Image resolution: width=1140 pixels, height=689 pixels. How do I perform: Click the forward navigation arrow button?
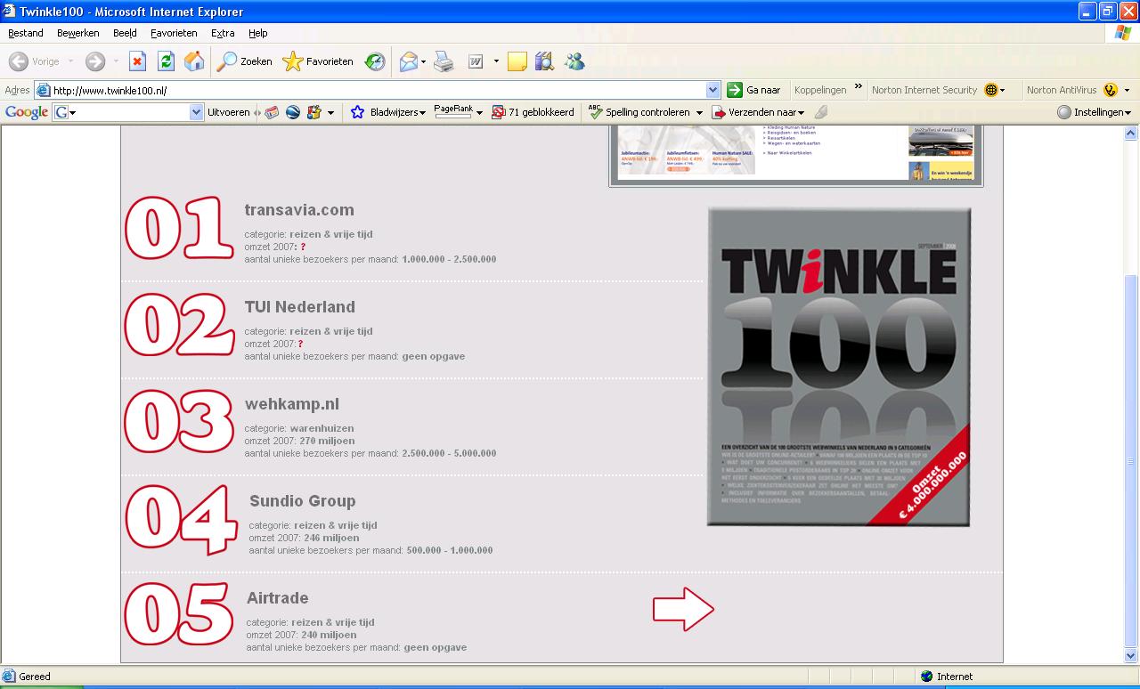(95, 61)
